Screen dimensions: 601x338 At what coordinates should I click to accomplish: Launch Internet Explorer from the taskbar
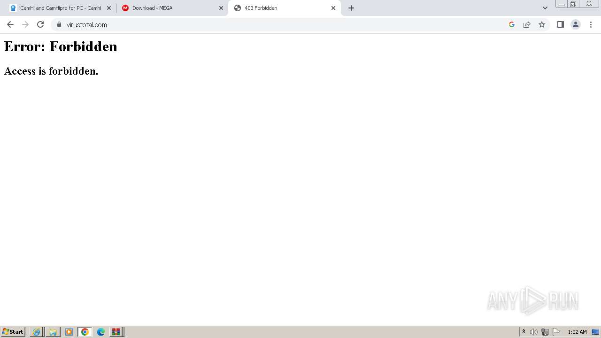[37, 332]
